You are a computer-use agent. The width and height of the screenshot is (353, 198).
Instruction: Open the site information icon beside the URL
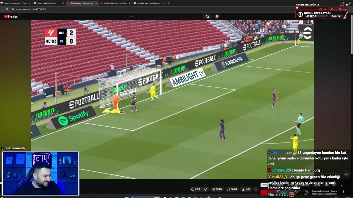pyautogui.click(x=13, y=9)
